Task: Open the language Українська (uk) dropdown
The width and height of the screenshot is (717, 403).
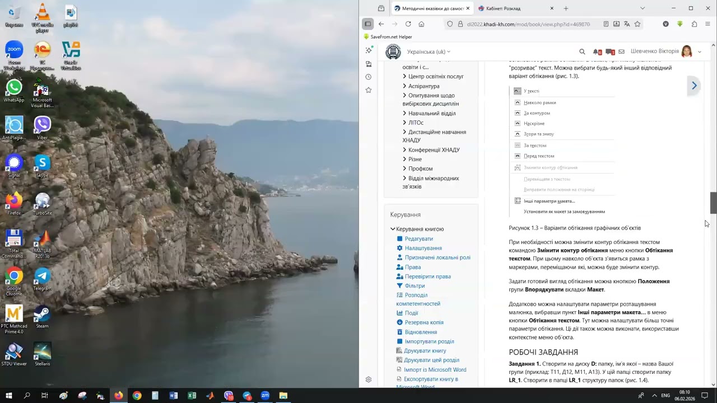Action: click(429, 51)
